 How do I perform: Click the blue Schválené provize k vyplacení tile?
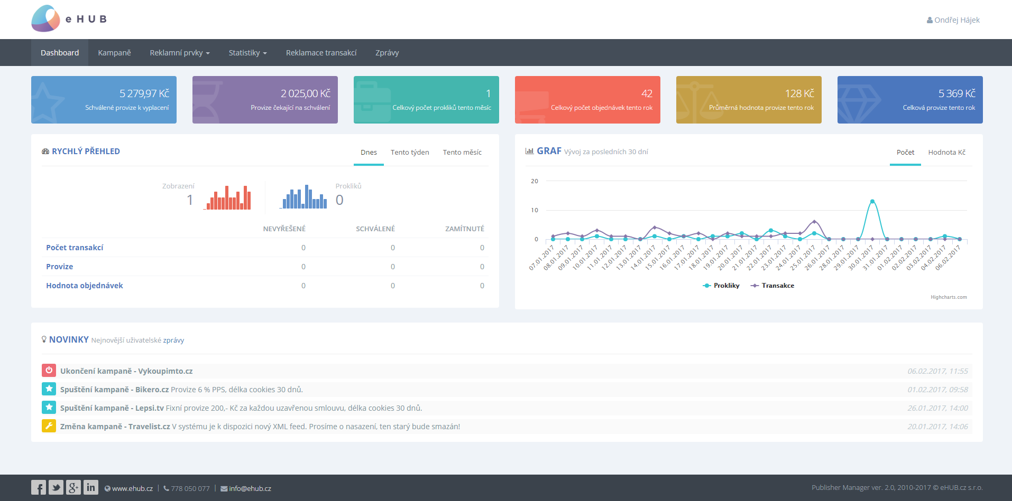[104, 100]
